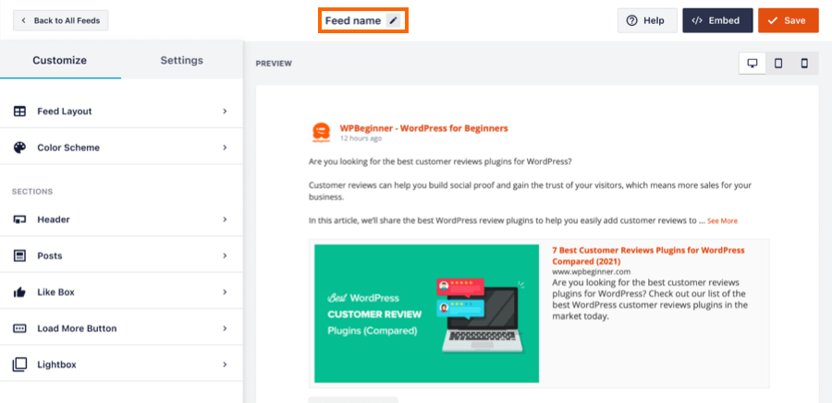
Task: Click the WPBeginner profile avatar
Action: (321, 132)
